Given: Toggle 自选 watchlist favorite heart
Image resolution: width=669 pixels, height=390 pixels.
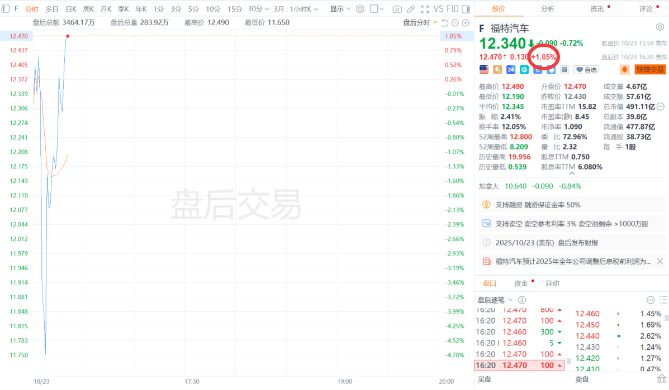Looking at the screenshot, I should point(586,70).
